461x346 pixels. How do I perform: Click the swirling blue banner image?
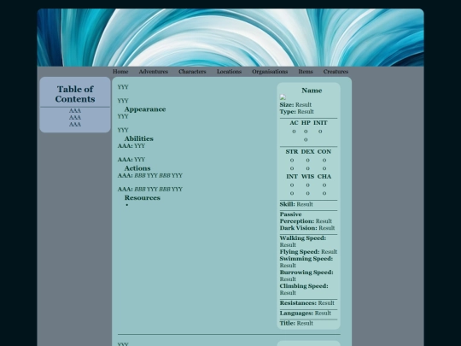[x=230, y=38]
